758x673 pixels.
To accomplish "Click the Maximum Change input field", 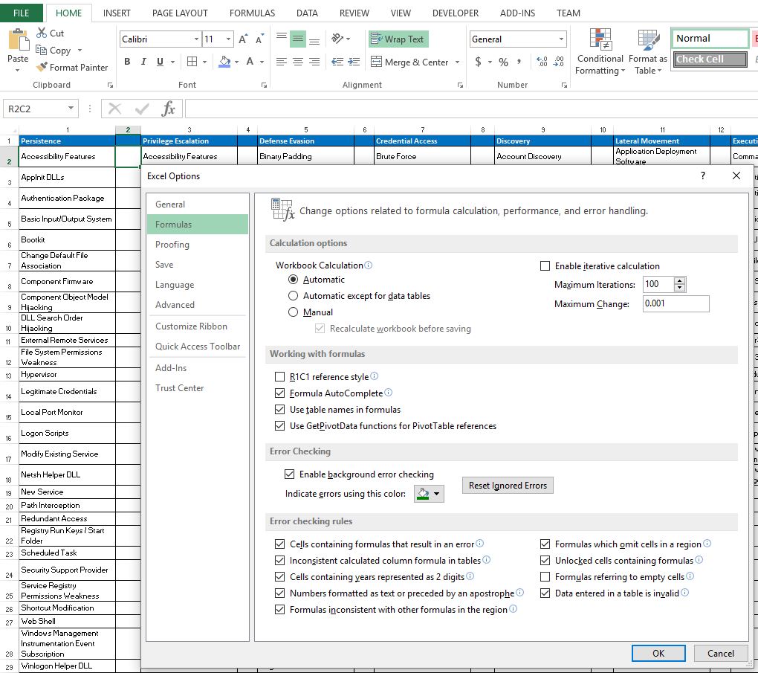I will point(676,303).
